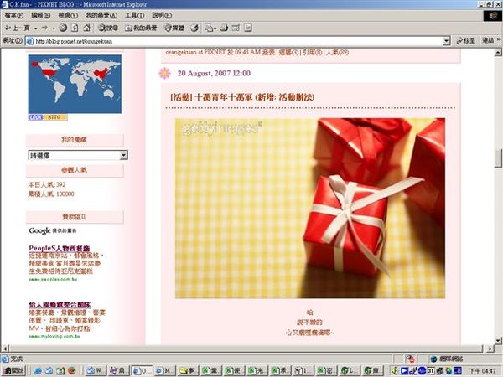Expand the Mail icon dropdown arrow
The width and height of the screenshot is (503, 377).
(x=215, y=28)
